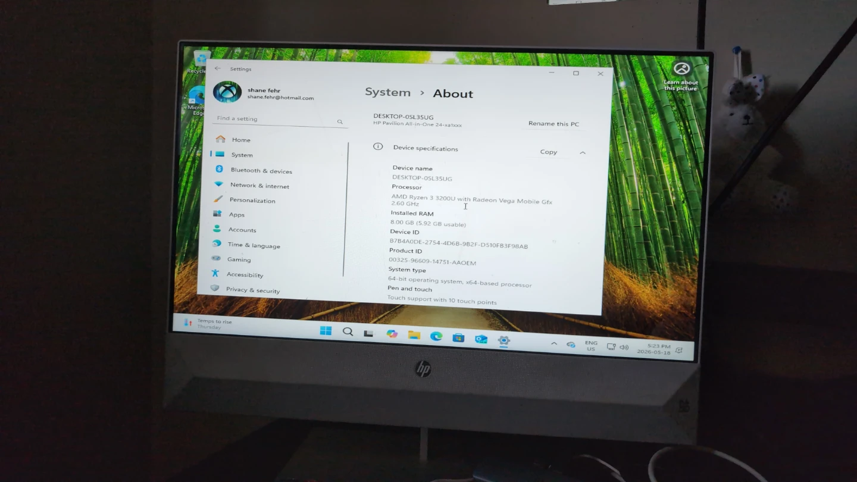Click the Rename this PC button
857x482 pixels.
pos(553,124)
